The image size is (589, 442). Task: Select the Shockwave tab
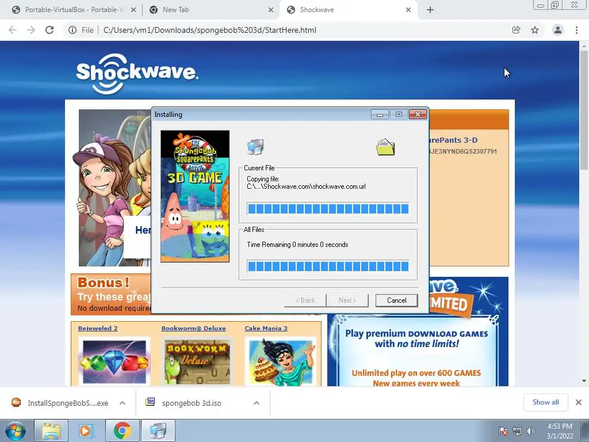347,10
